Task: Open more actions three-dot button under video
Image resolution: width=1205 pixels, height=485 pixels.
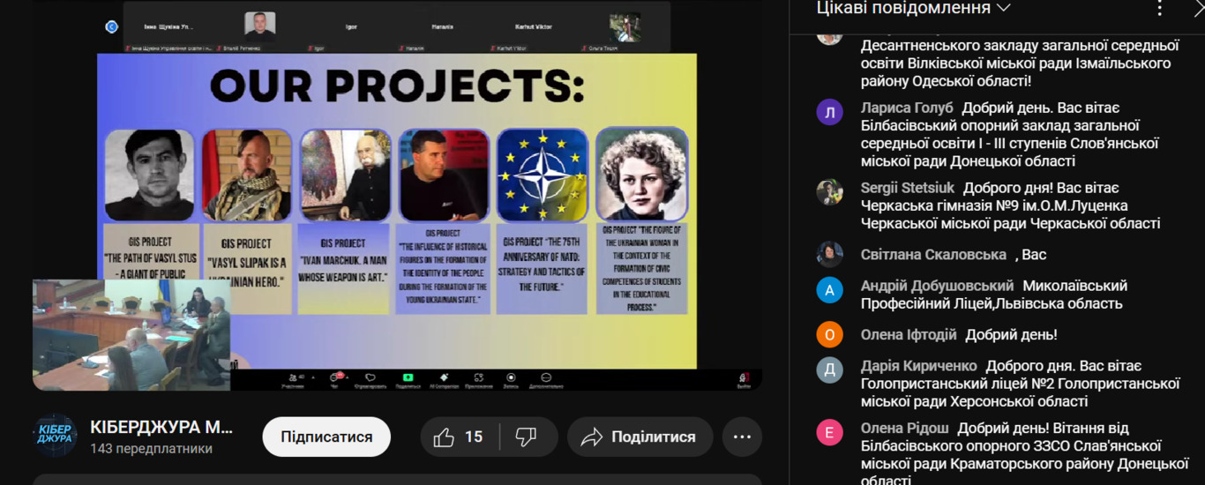Action: (742, 436)
